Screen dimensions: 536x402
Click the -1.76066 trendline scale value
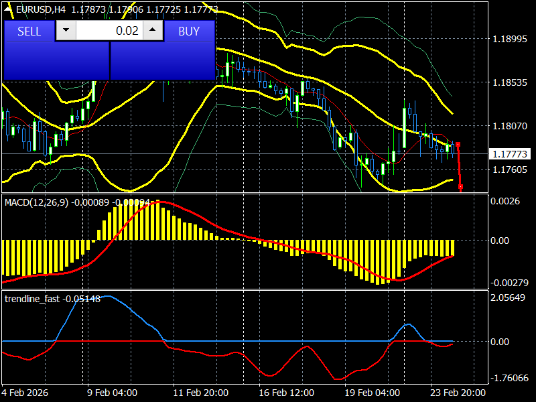(509, 378)
